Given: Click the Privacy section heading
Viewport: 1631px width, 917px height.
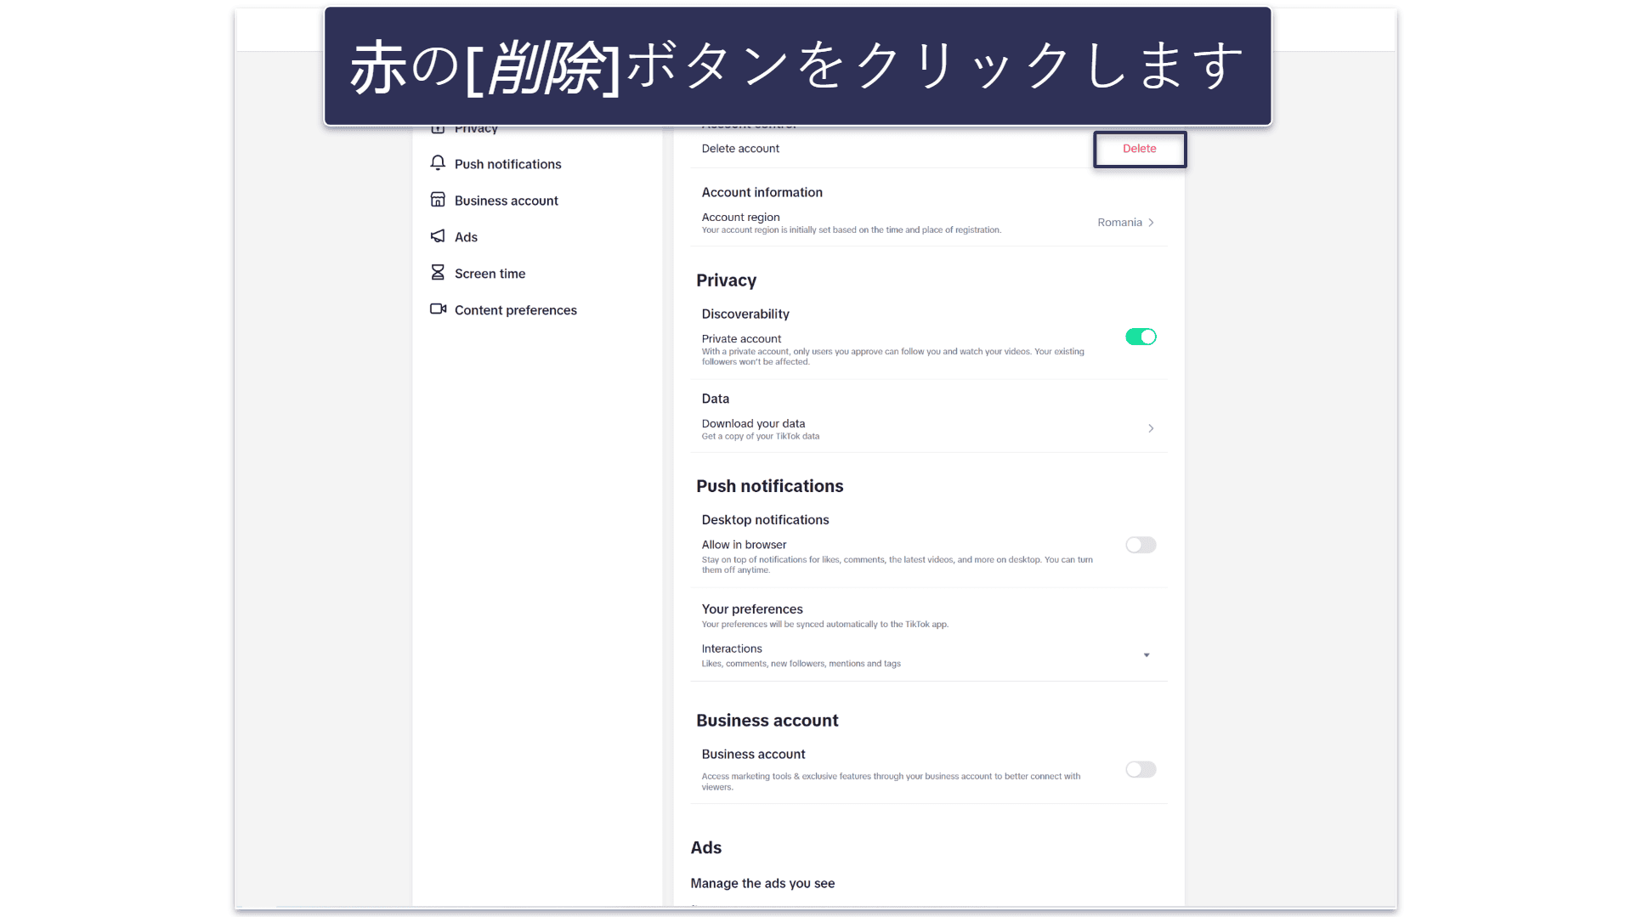Looking at the screenshot, I should pyautogui.click(x=726, y=280).
